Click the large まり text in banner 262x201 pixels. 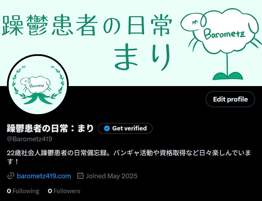(143, 57)
